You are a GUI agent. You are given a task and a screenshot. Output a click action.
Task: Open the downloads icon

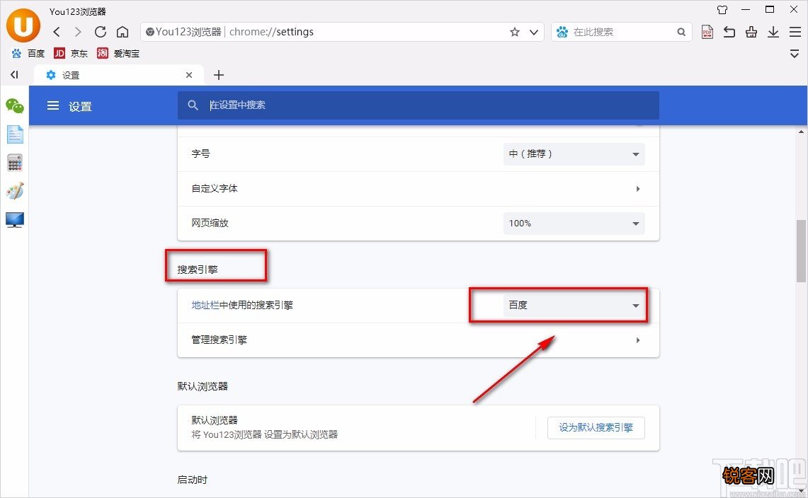pyautogui.click(x=773, y=32)
